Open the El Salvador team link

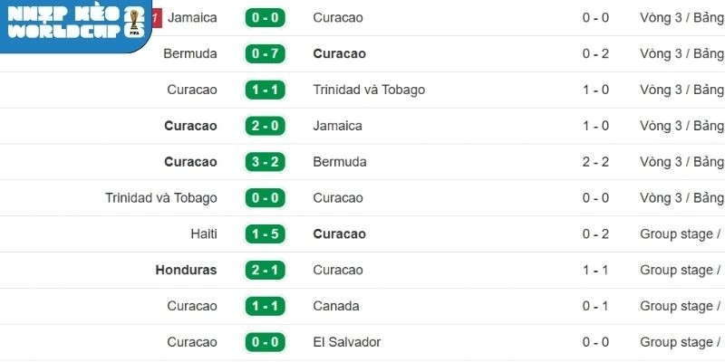tap(346, 342)
